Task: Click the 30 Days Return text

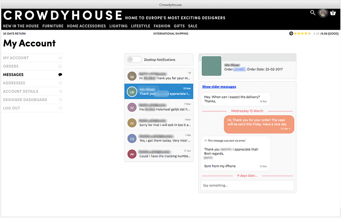Action: coord(14,34)
